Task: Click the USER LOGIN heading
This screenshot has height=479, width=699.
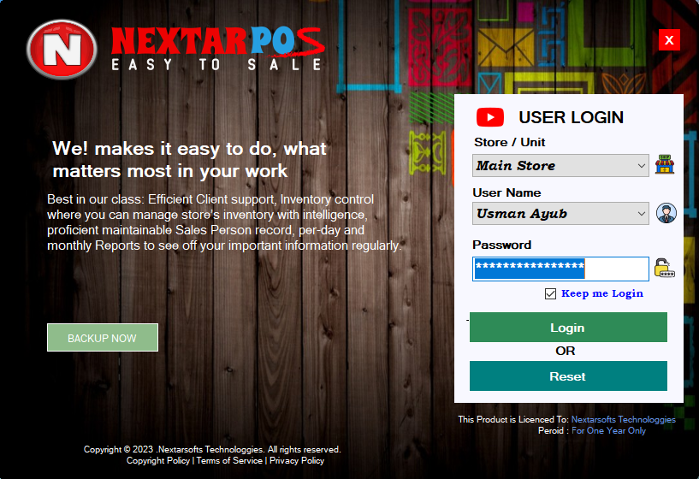Action: (x=571, y=117)
